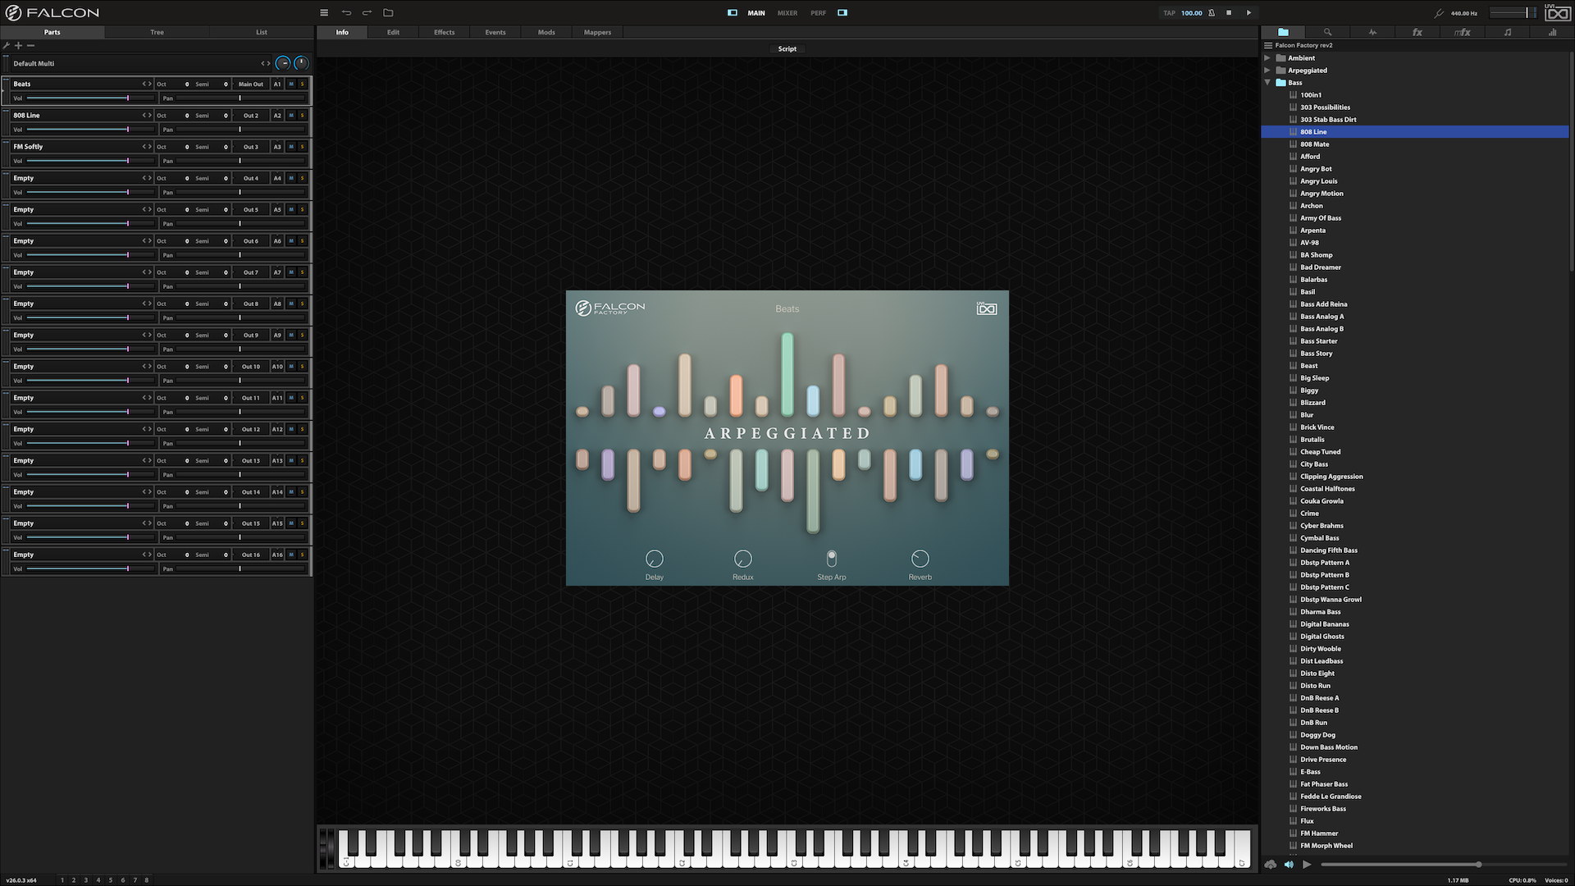Mute the FM Softly part
Viewport: 1575px width, 886px height.
[x=291, y=147]
